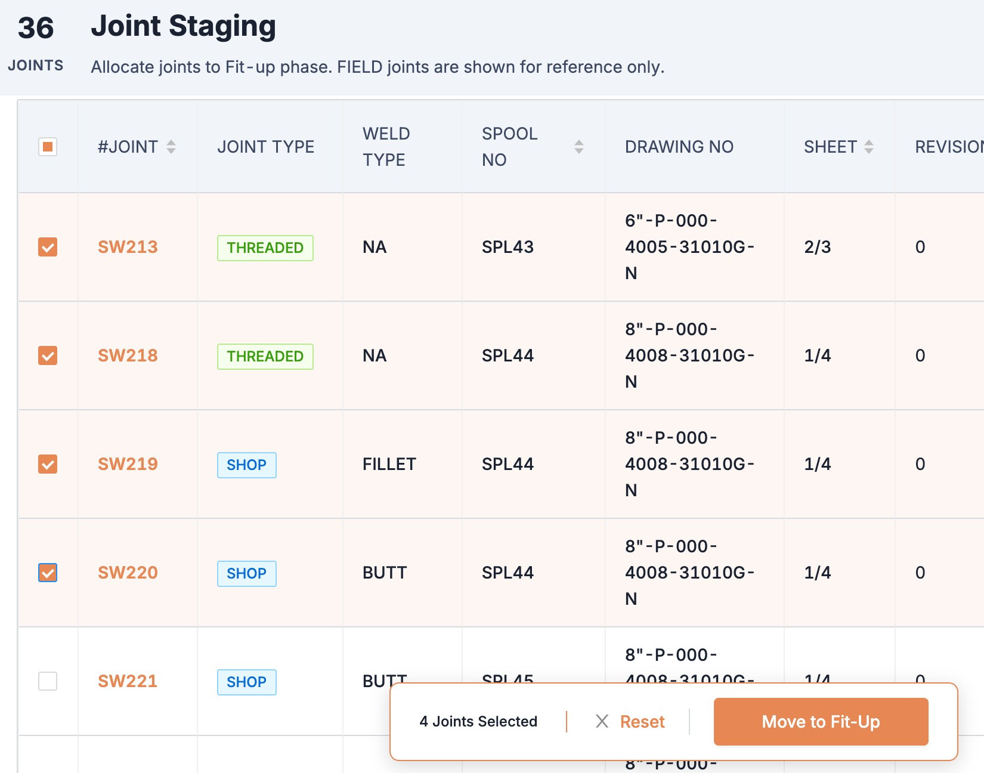Open joint SW218 link
This screenshot has height=773, width=984.
(128, 355)
